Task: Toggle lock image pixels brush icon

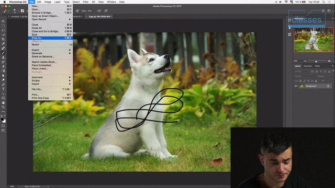Action: (x=305, y=81)
